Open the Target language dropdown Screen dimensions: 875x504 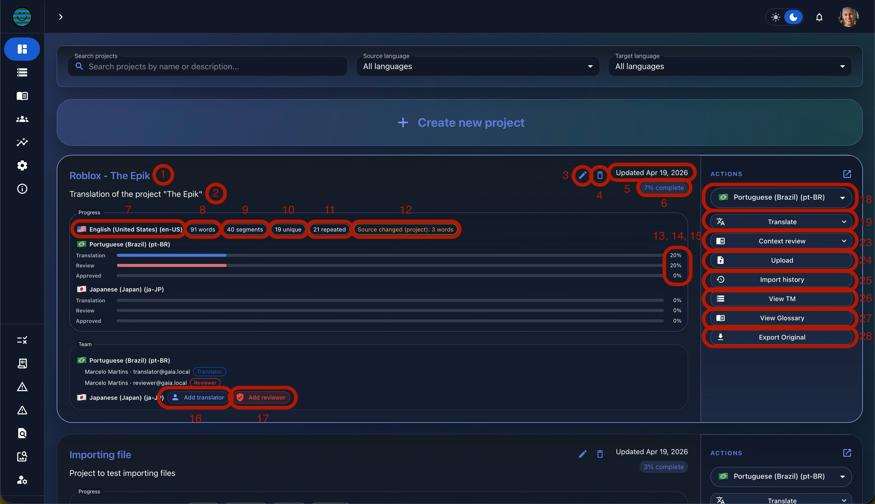(x=730, y=66)
